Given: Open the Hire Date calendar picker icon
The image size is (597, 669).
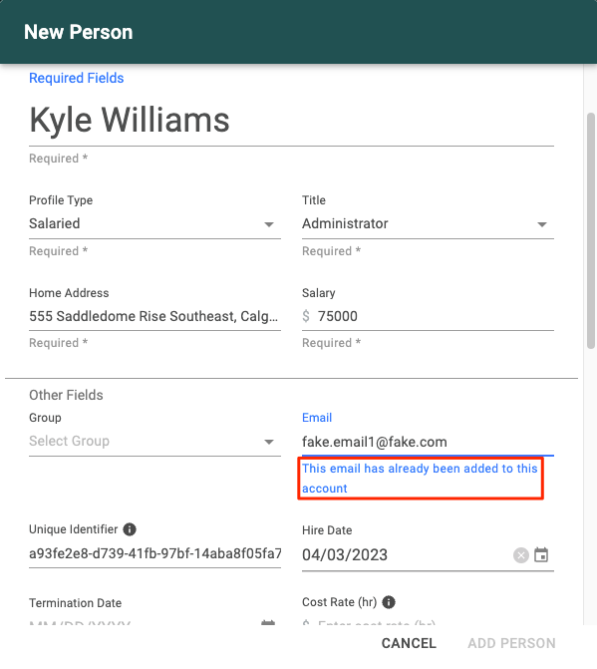Looking at the screenshot, I should click(x=541, y=555).
